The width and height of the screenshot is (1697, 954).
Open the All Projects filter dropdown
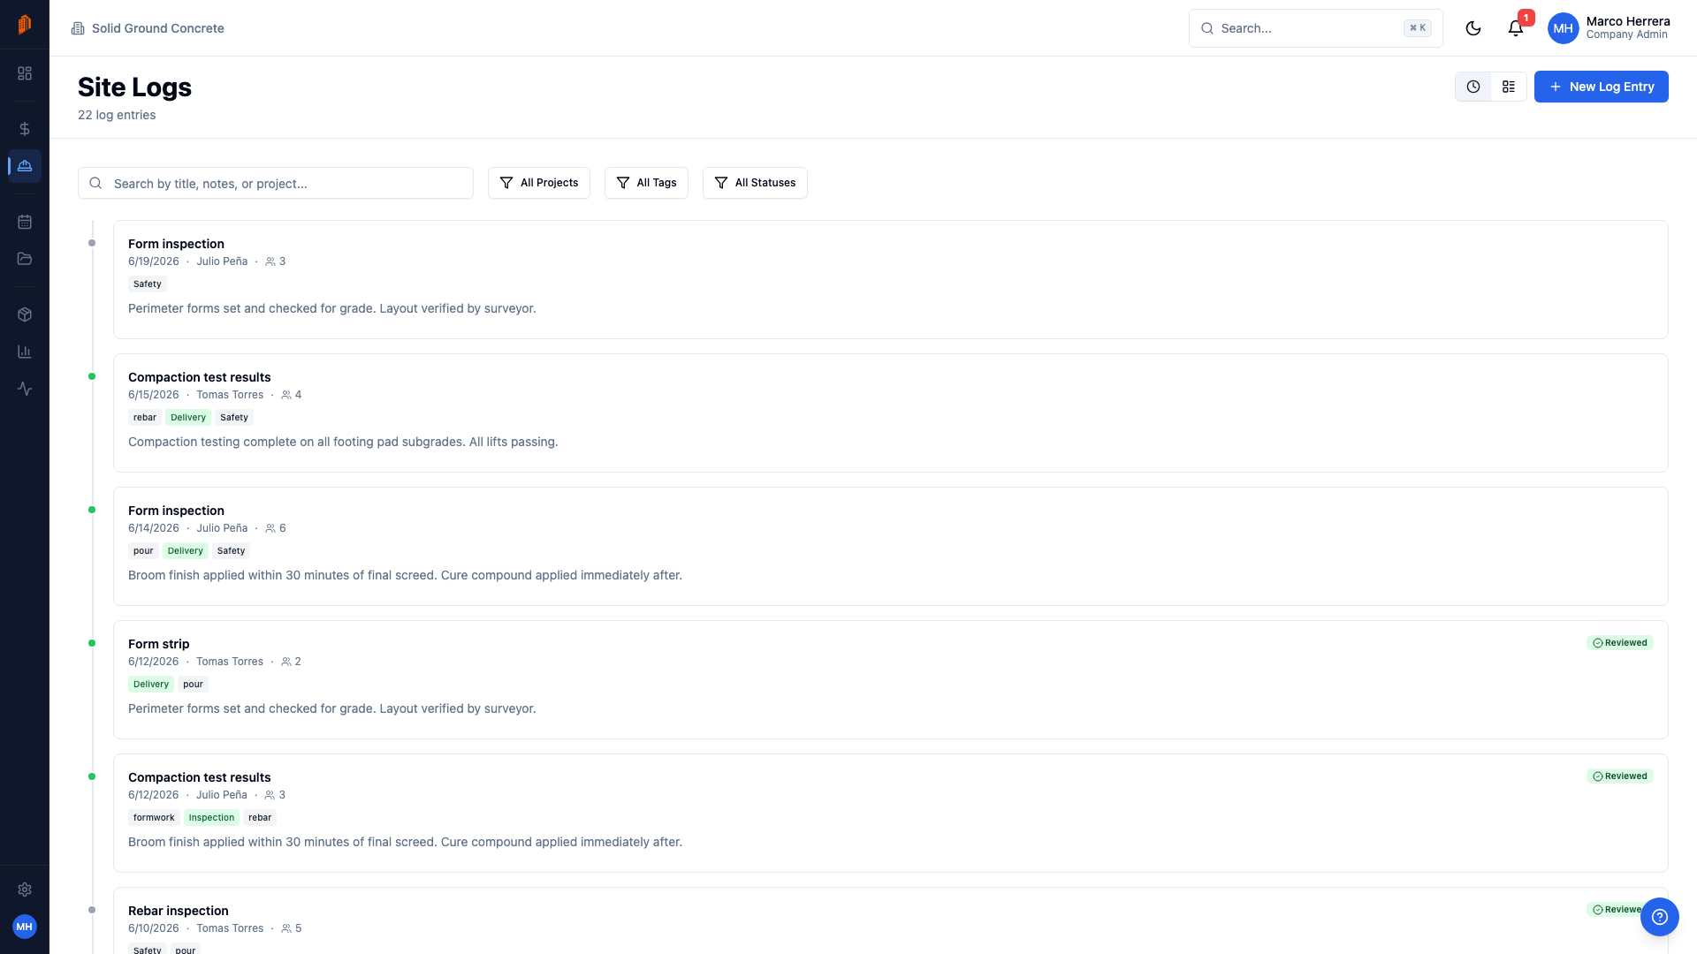539,183
